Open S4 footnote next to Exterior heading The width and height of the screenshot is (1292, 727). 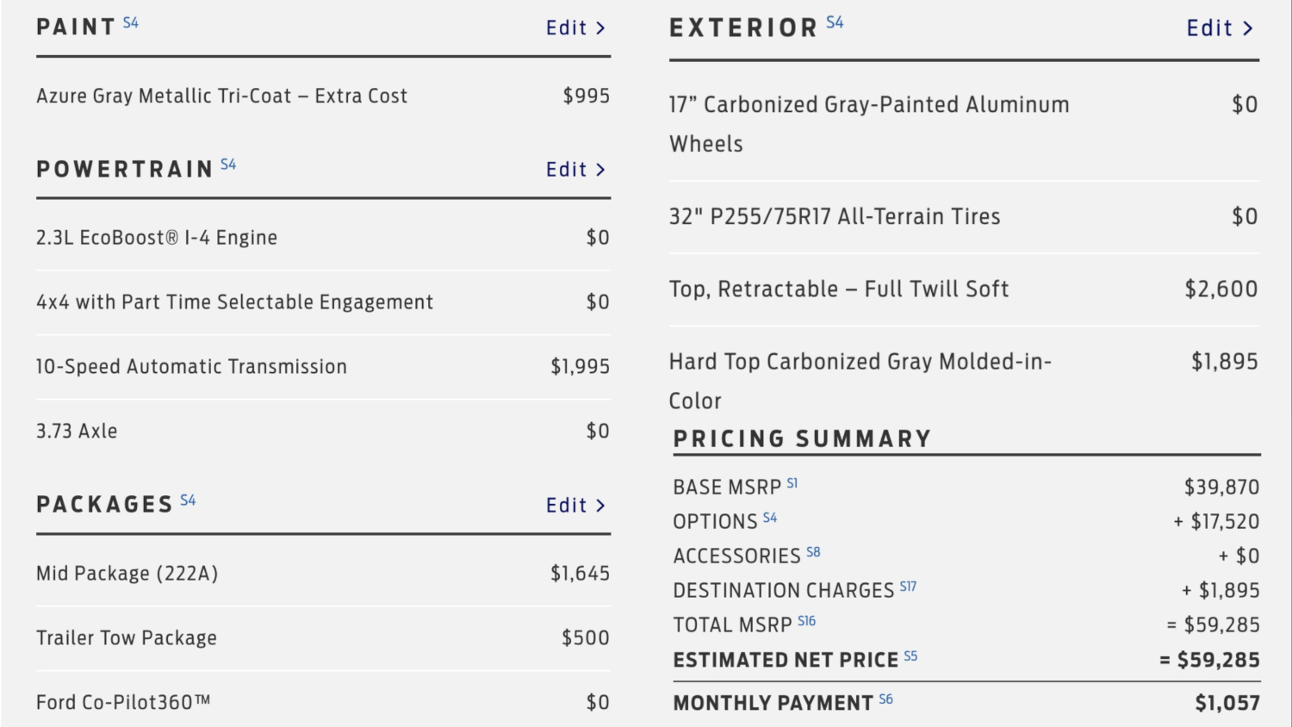[835, 22]
